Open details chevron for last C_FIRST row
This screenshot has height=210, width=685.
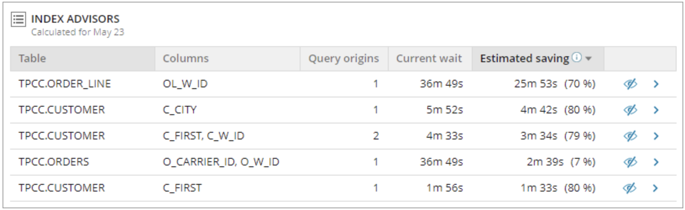[x=656, y=188]
